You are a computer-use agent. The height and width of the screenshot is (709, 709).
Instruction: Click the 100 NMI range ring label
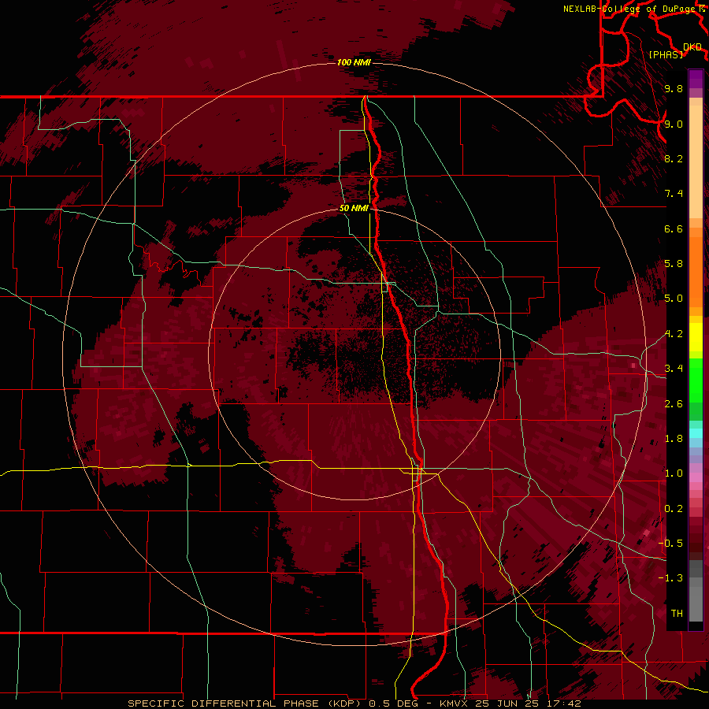point(354,62)
